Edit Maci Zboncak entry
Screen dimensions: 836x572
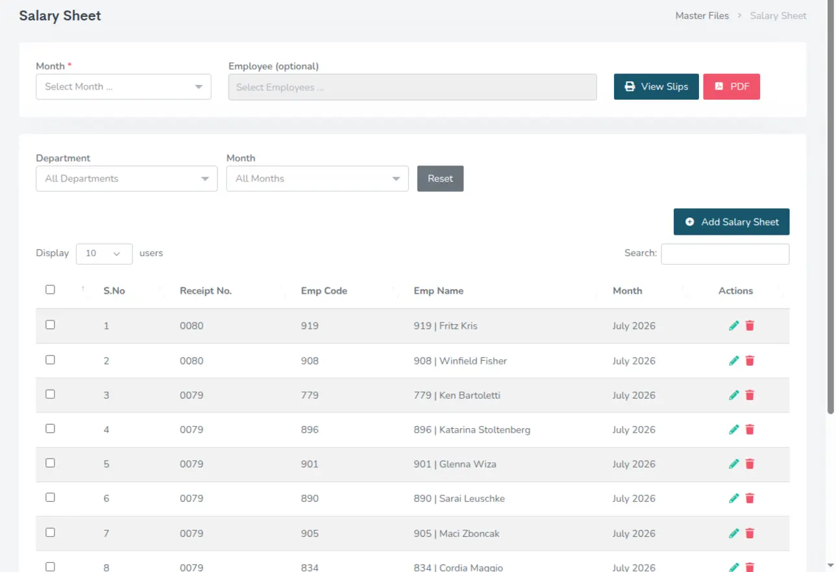734,533
